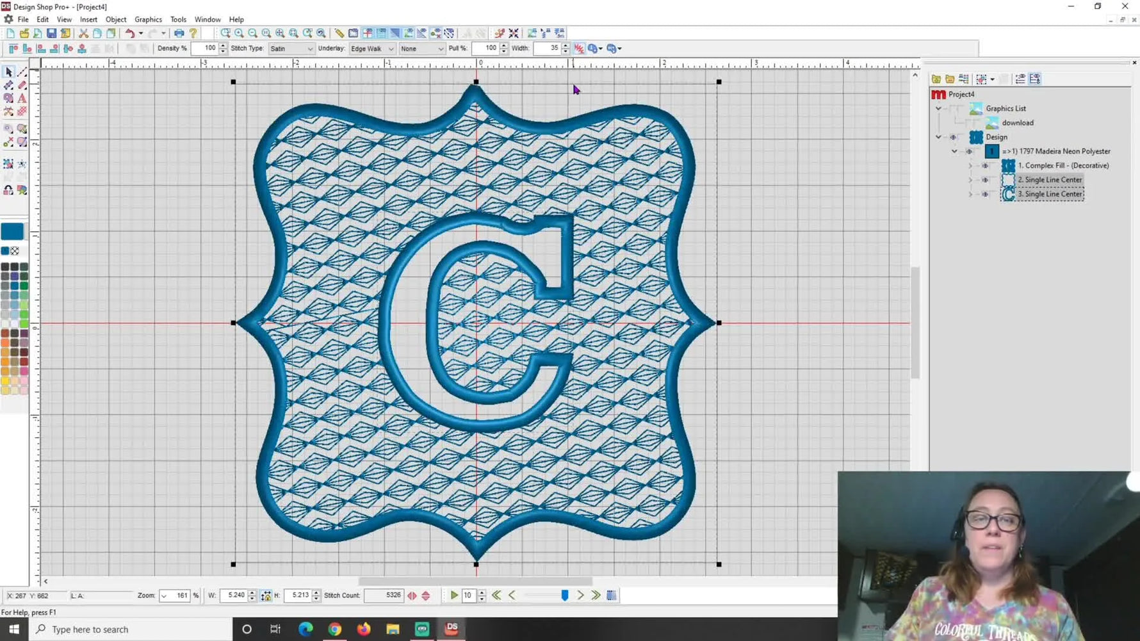Viewport: 1140px width, 641px height.
Task: Click the Windows Start button
Action: [13, 629]
